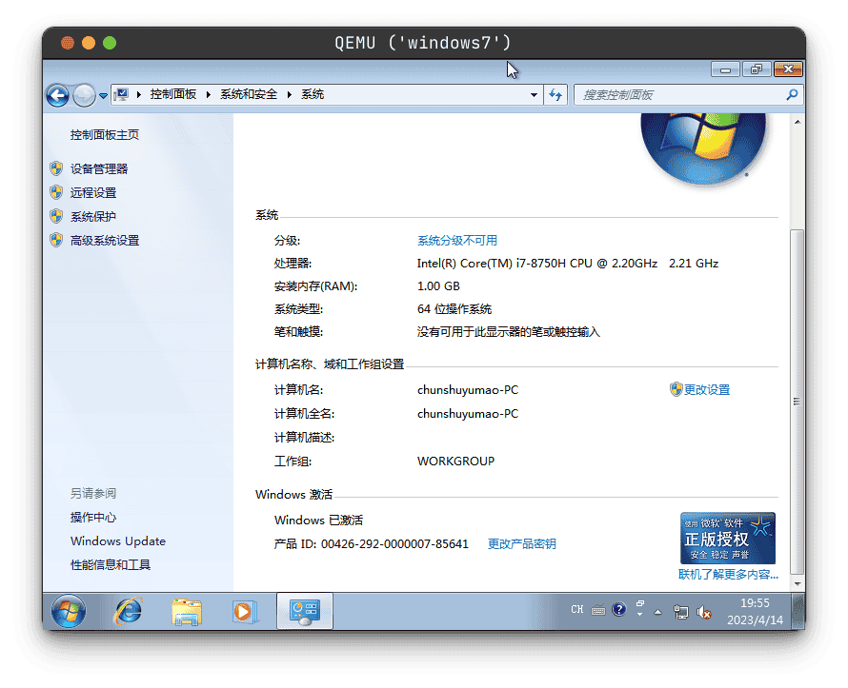Open Windows Update link
Image resolution: width=848 pixels, height=688 pixels.
click(118, 541)
